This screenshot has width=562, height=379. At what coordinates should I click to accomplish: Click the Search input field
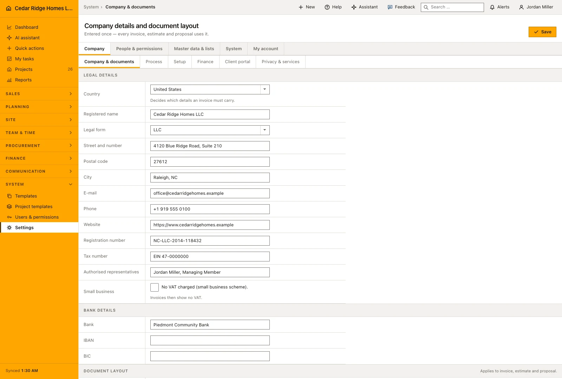[x=452, y=7]
